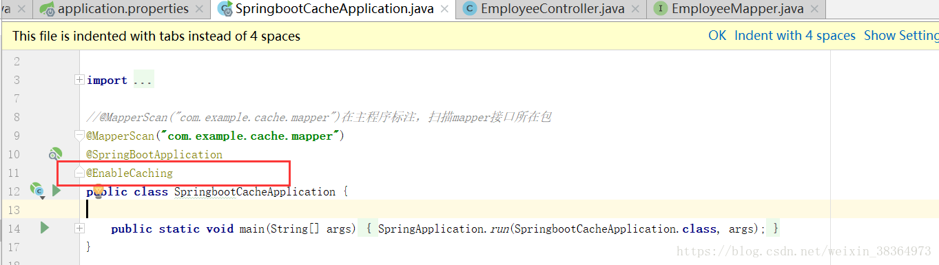This screenshot has width=939, height=265.
Task: Open Show Settings from the notification bar
Action: pos(901,36)
